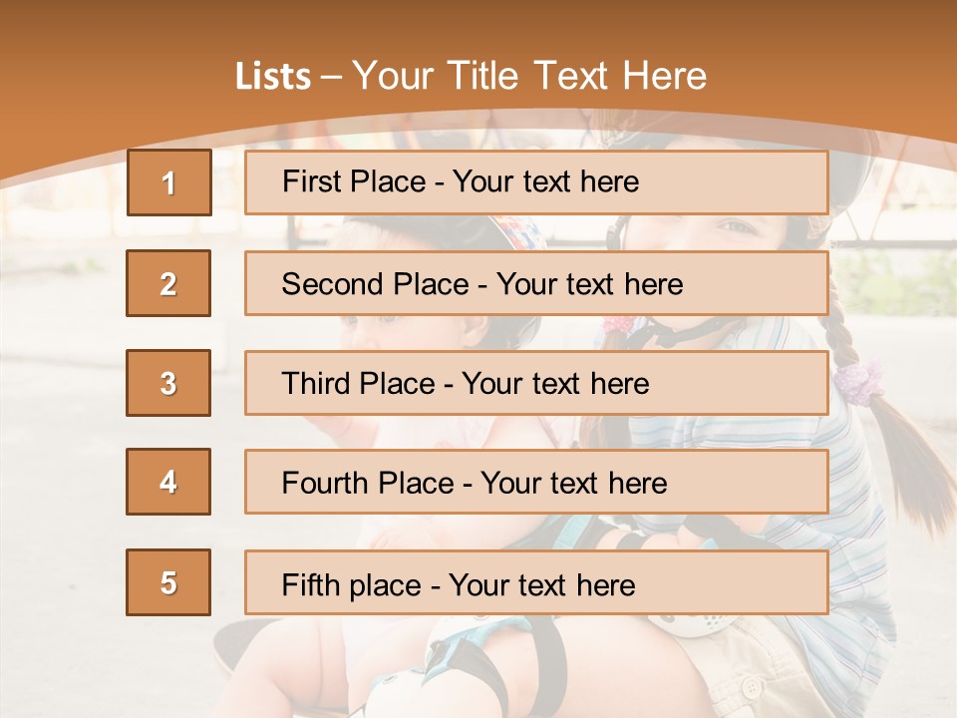Viewport: 957px width, 718px height.
Task: Click the number 3 square
Action: tap(168, 383)
